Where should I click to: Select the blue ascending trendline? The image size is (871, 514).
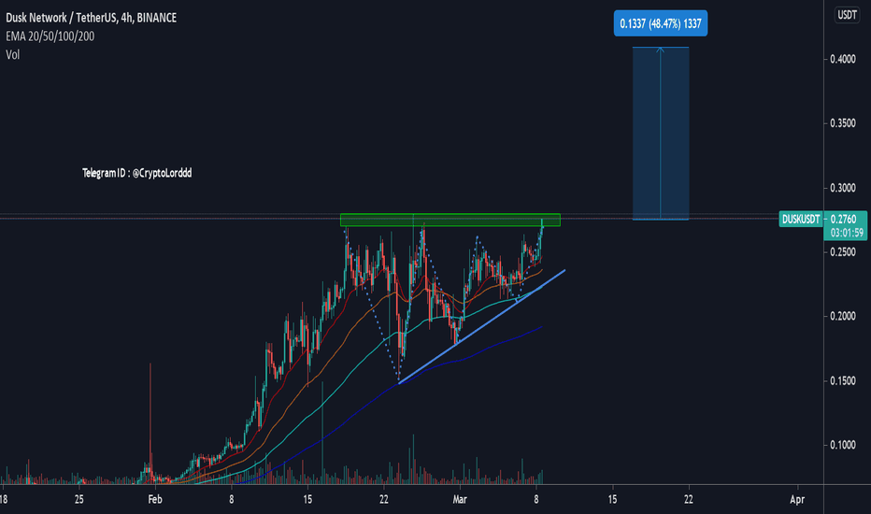481,327
